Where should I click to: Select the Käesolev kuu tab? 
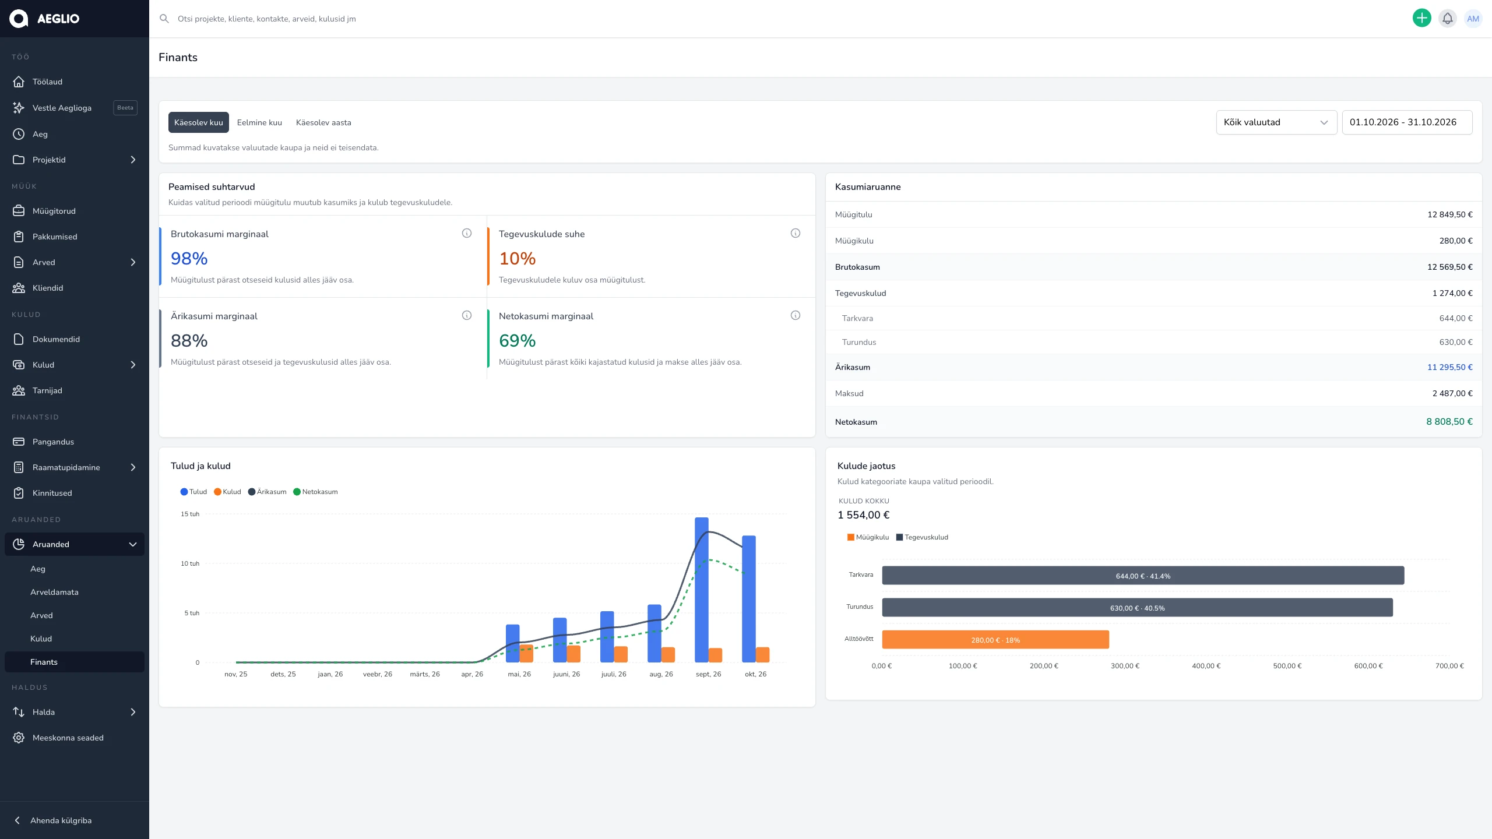[198, 122]
